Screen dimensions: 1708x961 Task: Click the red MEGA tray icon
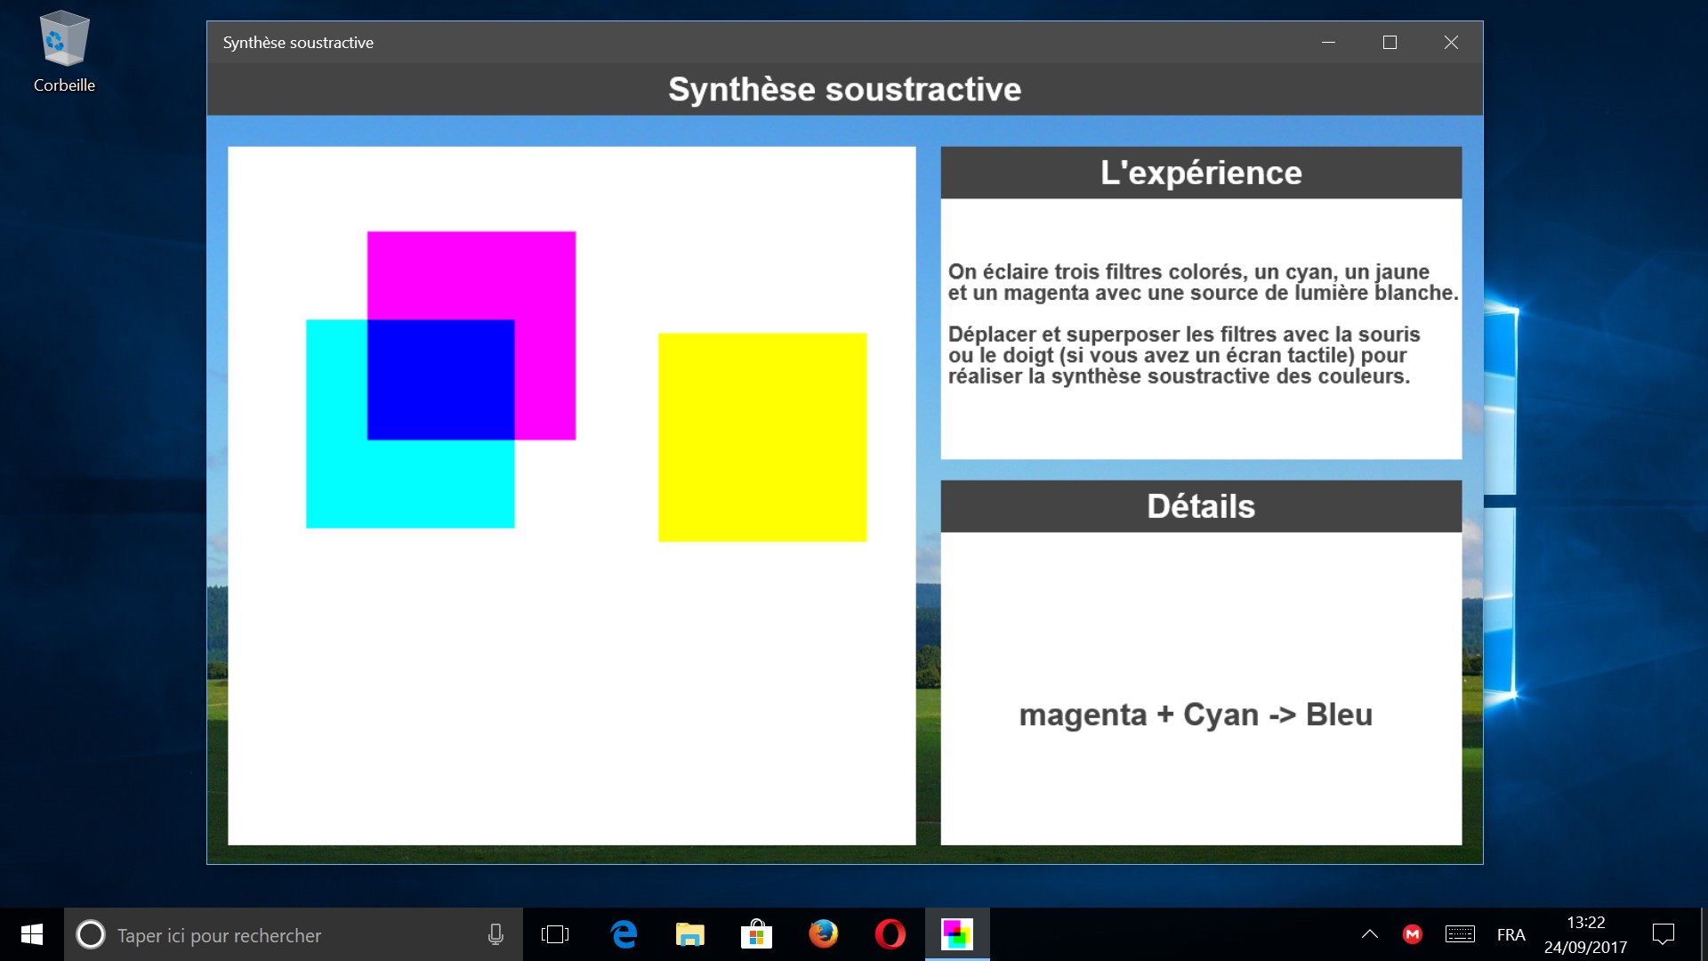(1412, 934)
